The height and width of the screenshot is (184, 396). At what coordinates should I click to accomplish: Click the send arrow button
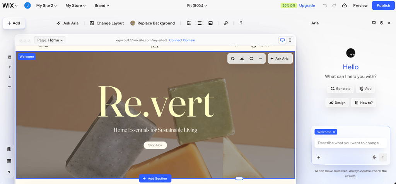(383, 157)
